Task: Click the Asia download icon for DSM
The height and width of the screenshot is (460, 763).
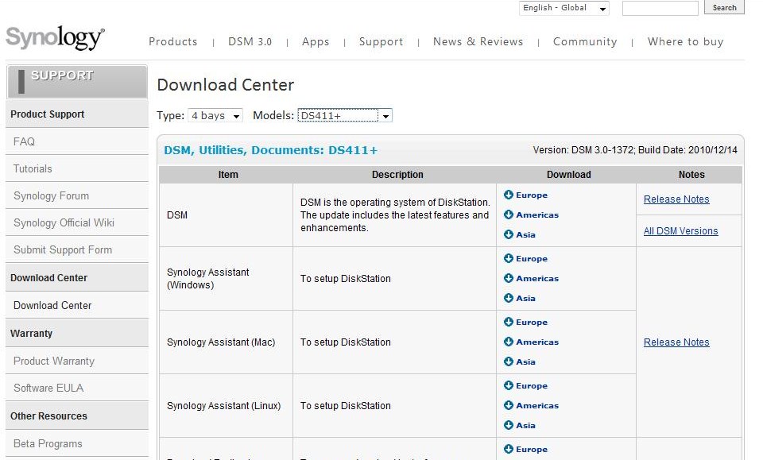Action: (x=509, y=234)
